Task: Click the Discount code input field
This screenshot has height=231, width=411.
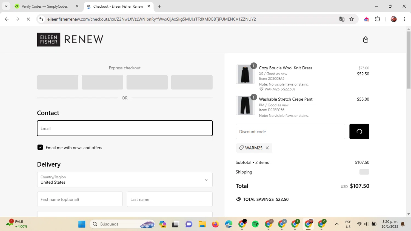Action: 290,132
